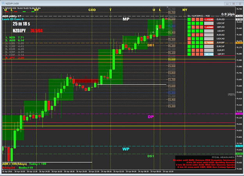This screenshot has height=176, width=244.
Task: Select the AUDUSD pair label in the dashboard
Action: pos(221,35)
